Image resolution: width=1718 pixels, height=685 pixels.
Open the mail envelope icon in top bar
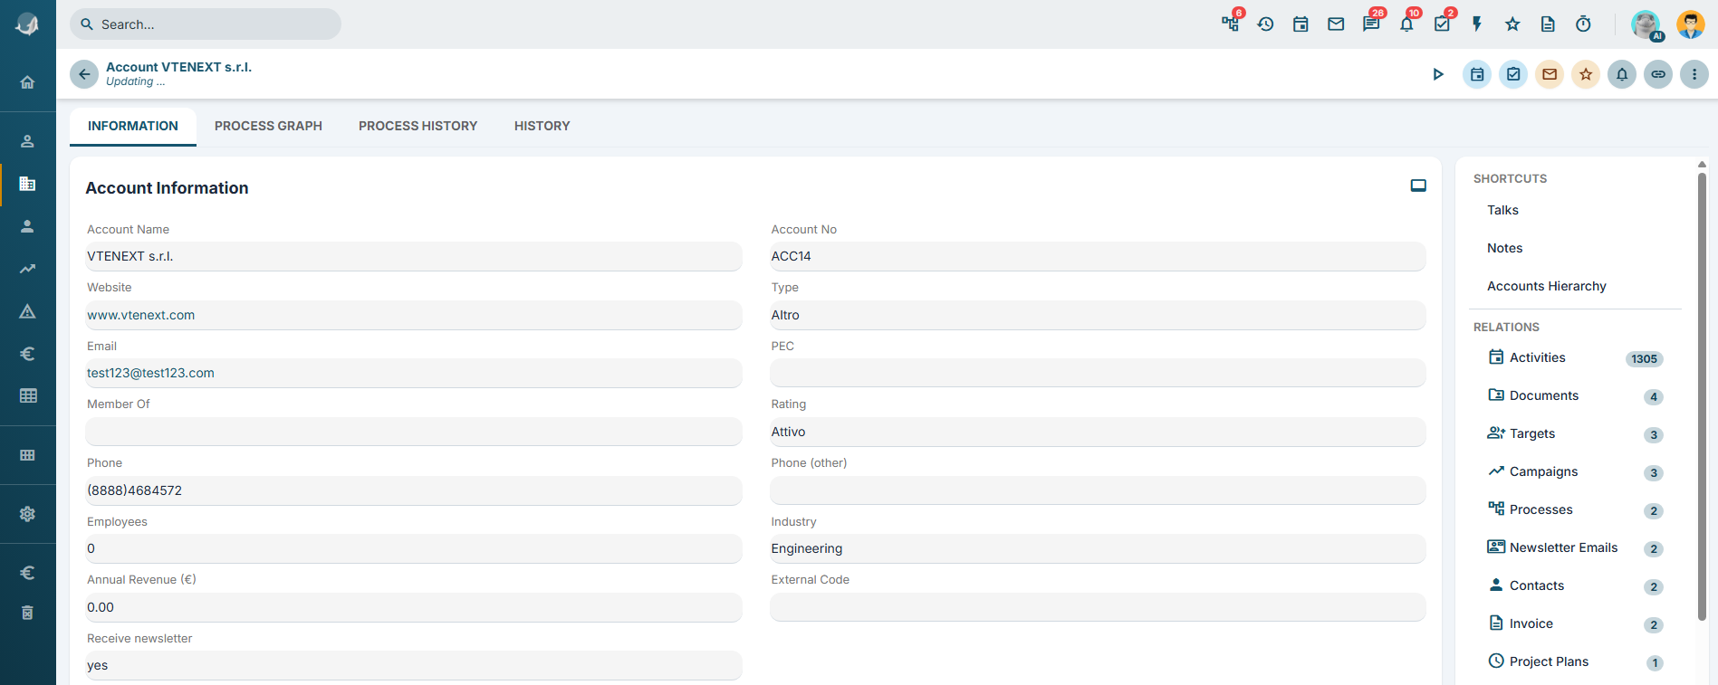coord(1336,24)
